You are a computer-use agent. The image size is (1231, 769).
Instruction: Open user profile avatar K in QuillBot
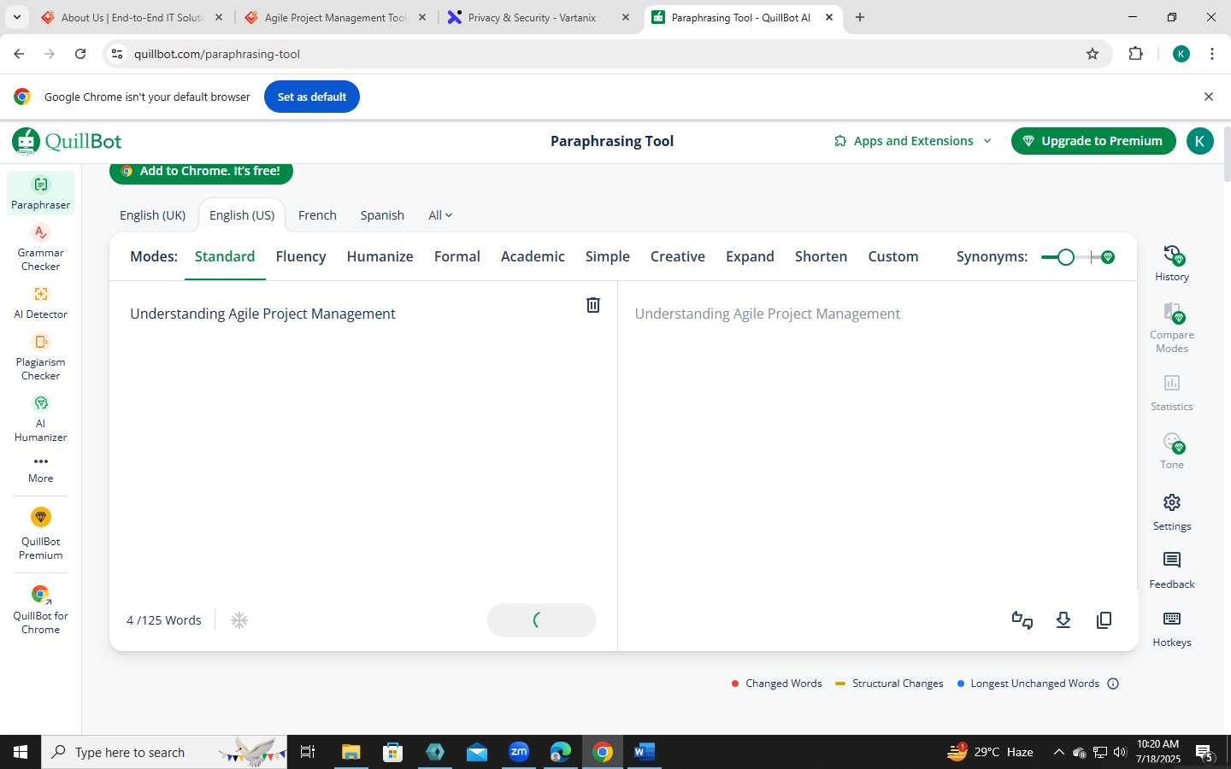[x=1199, y=141]
